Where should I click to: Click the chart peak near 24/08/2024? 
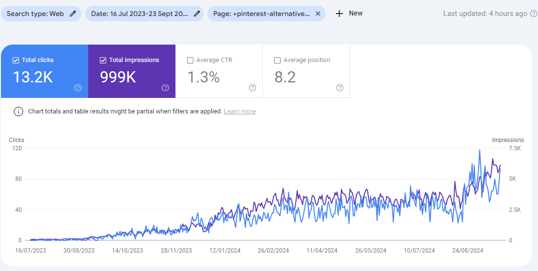[x=480, y=150]
